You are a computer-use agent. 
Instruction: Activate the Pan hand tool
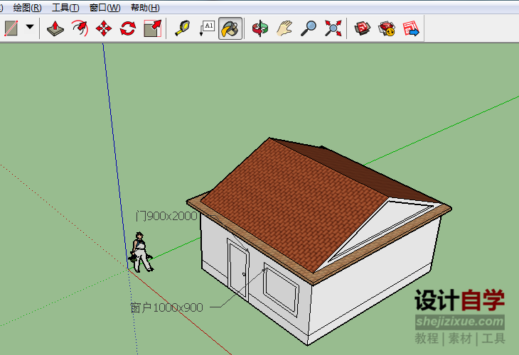coord(284,28)
